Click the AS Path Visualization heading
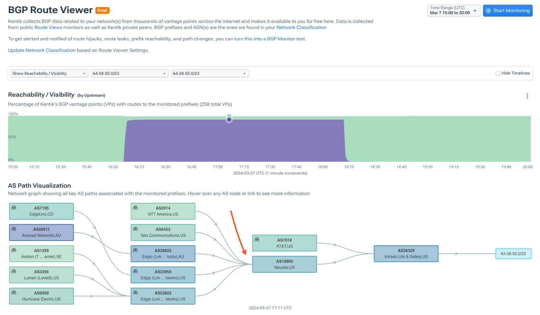 [x=39, y=186]
